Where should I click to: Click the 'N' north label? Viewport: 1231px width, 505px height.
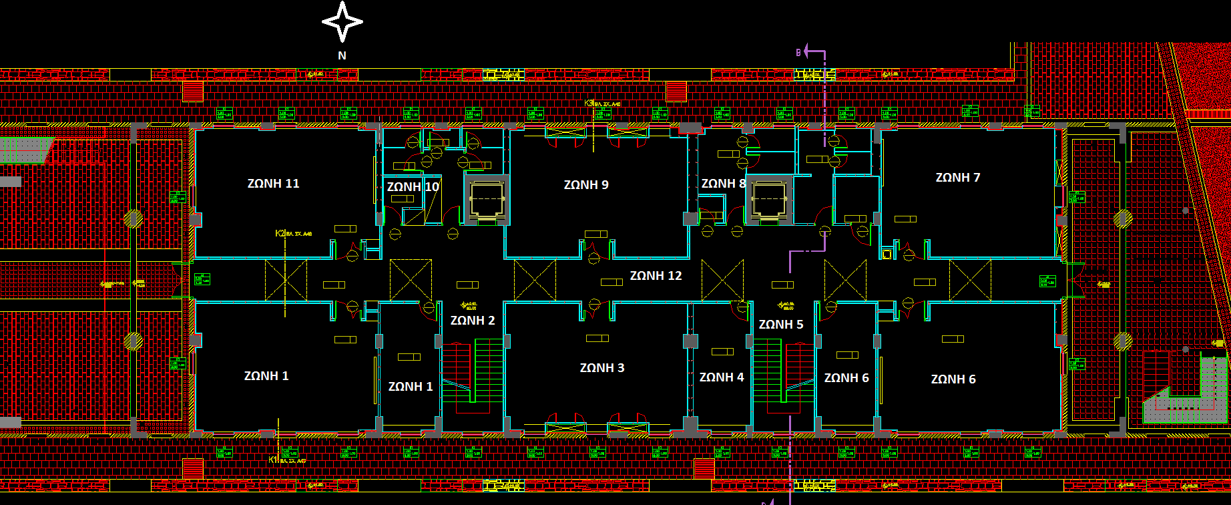pos(342,55)
